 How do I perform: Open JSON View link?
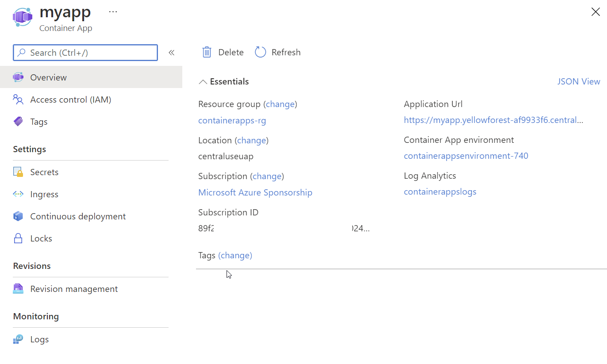pos(579,81)
